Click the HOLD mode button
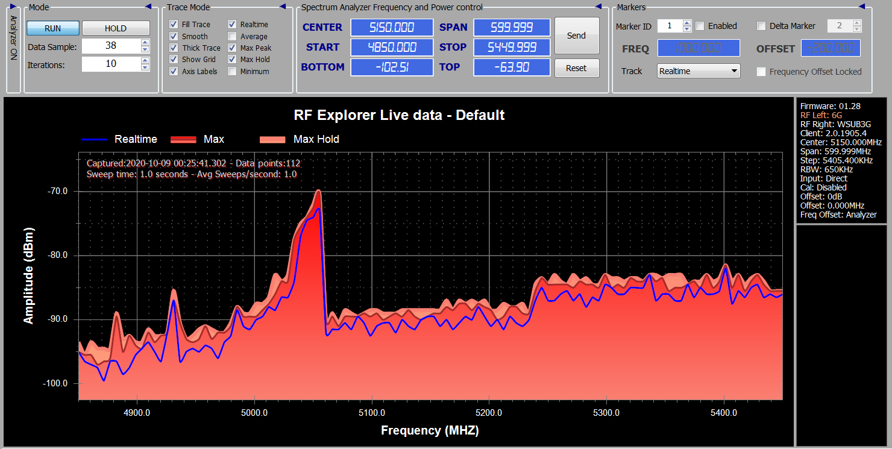This screenshot has width=892, height=449. coord(116,28)
